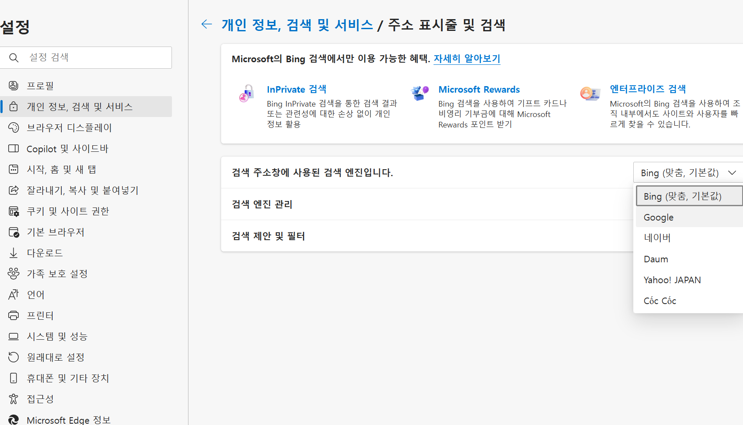Click the phone icon for 휴대폰 및 기타 장치

pos(13,378)
